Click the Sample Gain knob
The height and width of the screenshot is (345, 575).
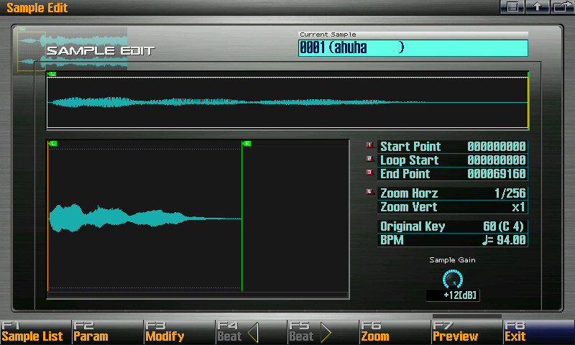coord(453,280)
